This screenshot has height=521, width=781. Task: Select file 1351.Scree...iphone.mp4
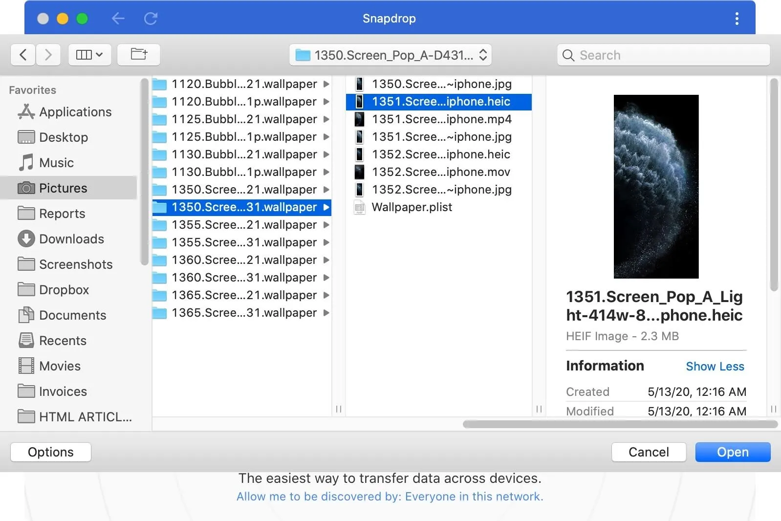tap(439, 119)
